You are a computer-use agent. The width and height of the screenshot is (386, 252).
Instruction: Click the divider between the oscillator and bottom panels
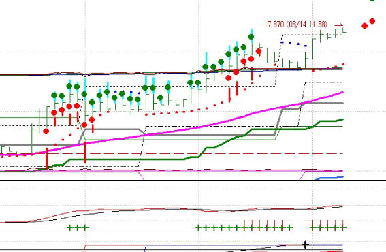[x=193, y=232]
